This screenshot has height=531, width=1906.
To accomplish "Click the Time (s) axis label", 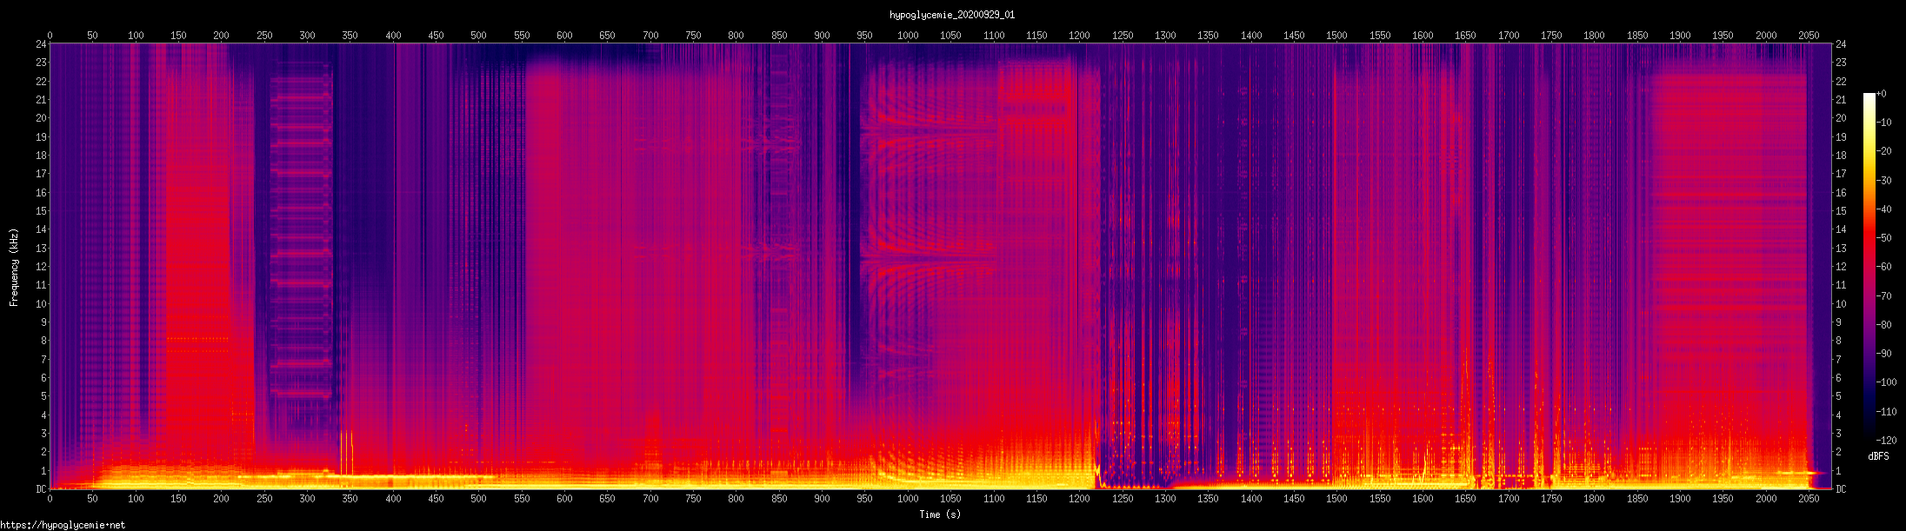I will [940, 514].
